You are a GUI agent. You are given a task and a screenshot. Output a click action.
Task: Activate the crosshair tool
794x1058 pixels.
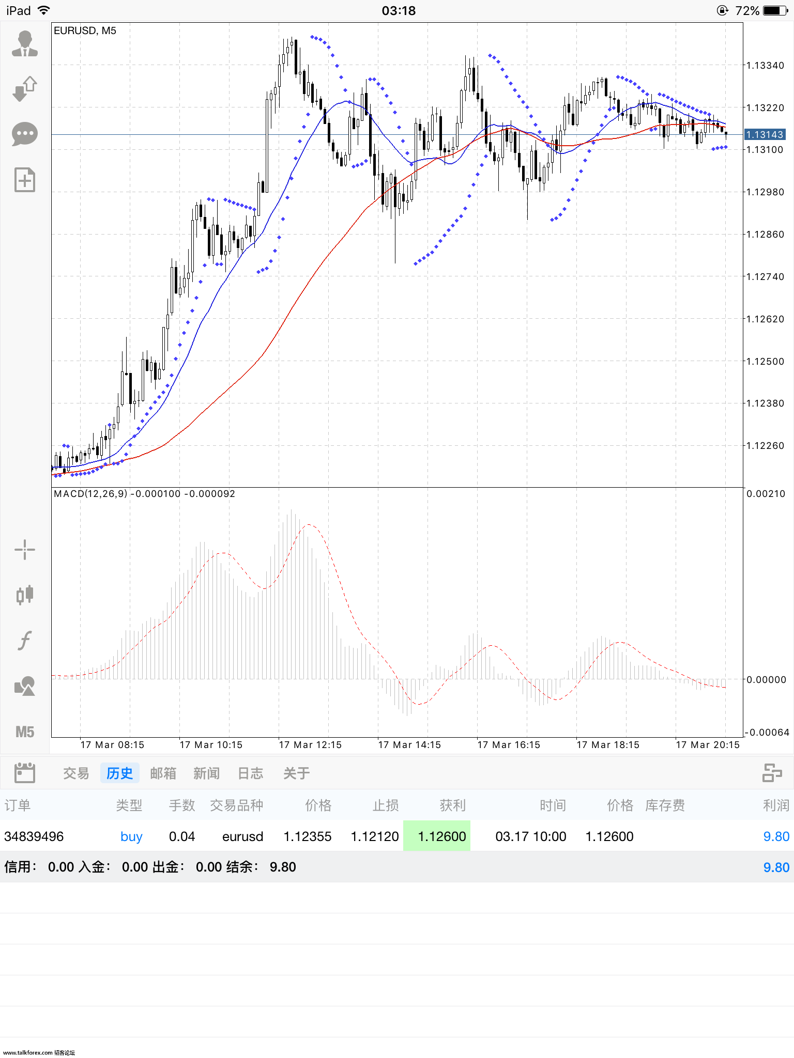[25, 550]
